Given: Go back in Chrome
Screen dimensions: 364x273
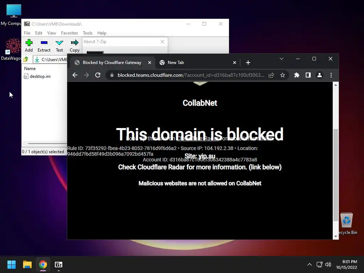Looking at the screenshot, I should pyautogui.click(x=75, y=75).
